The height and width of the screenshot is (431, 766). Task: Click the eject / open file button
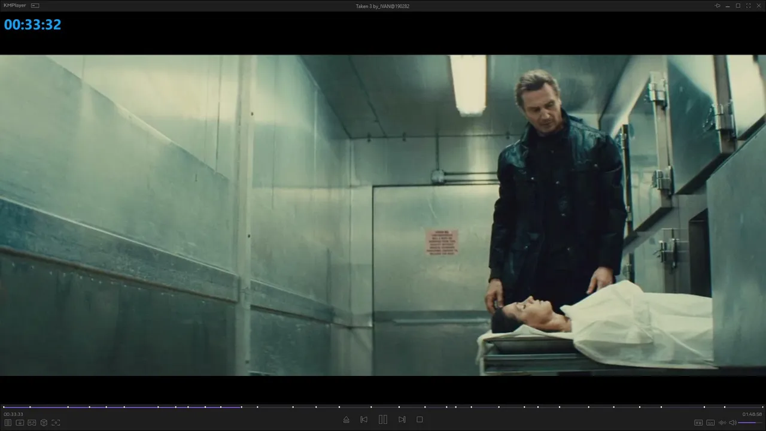[x=346, y=420]
